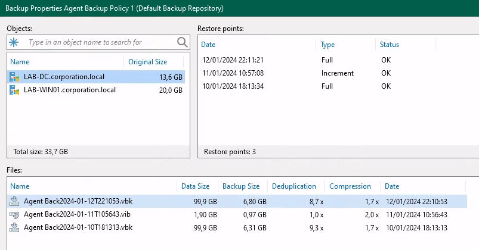Click the Total size: 33,7 GB status text

[x=41, y=152]
